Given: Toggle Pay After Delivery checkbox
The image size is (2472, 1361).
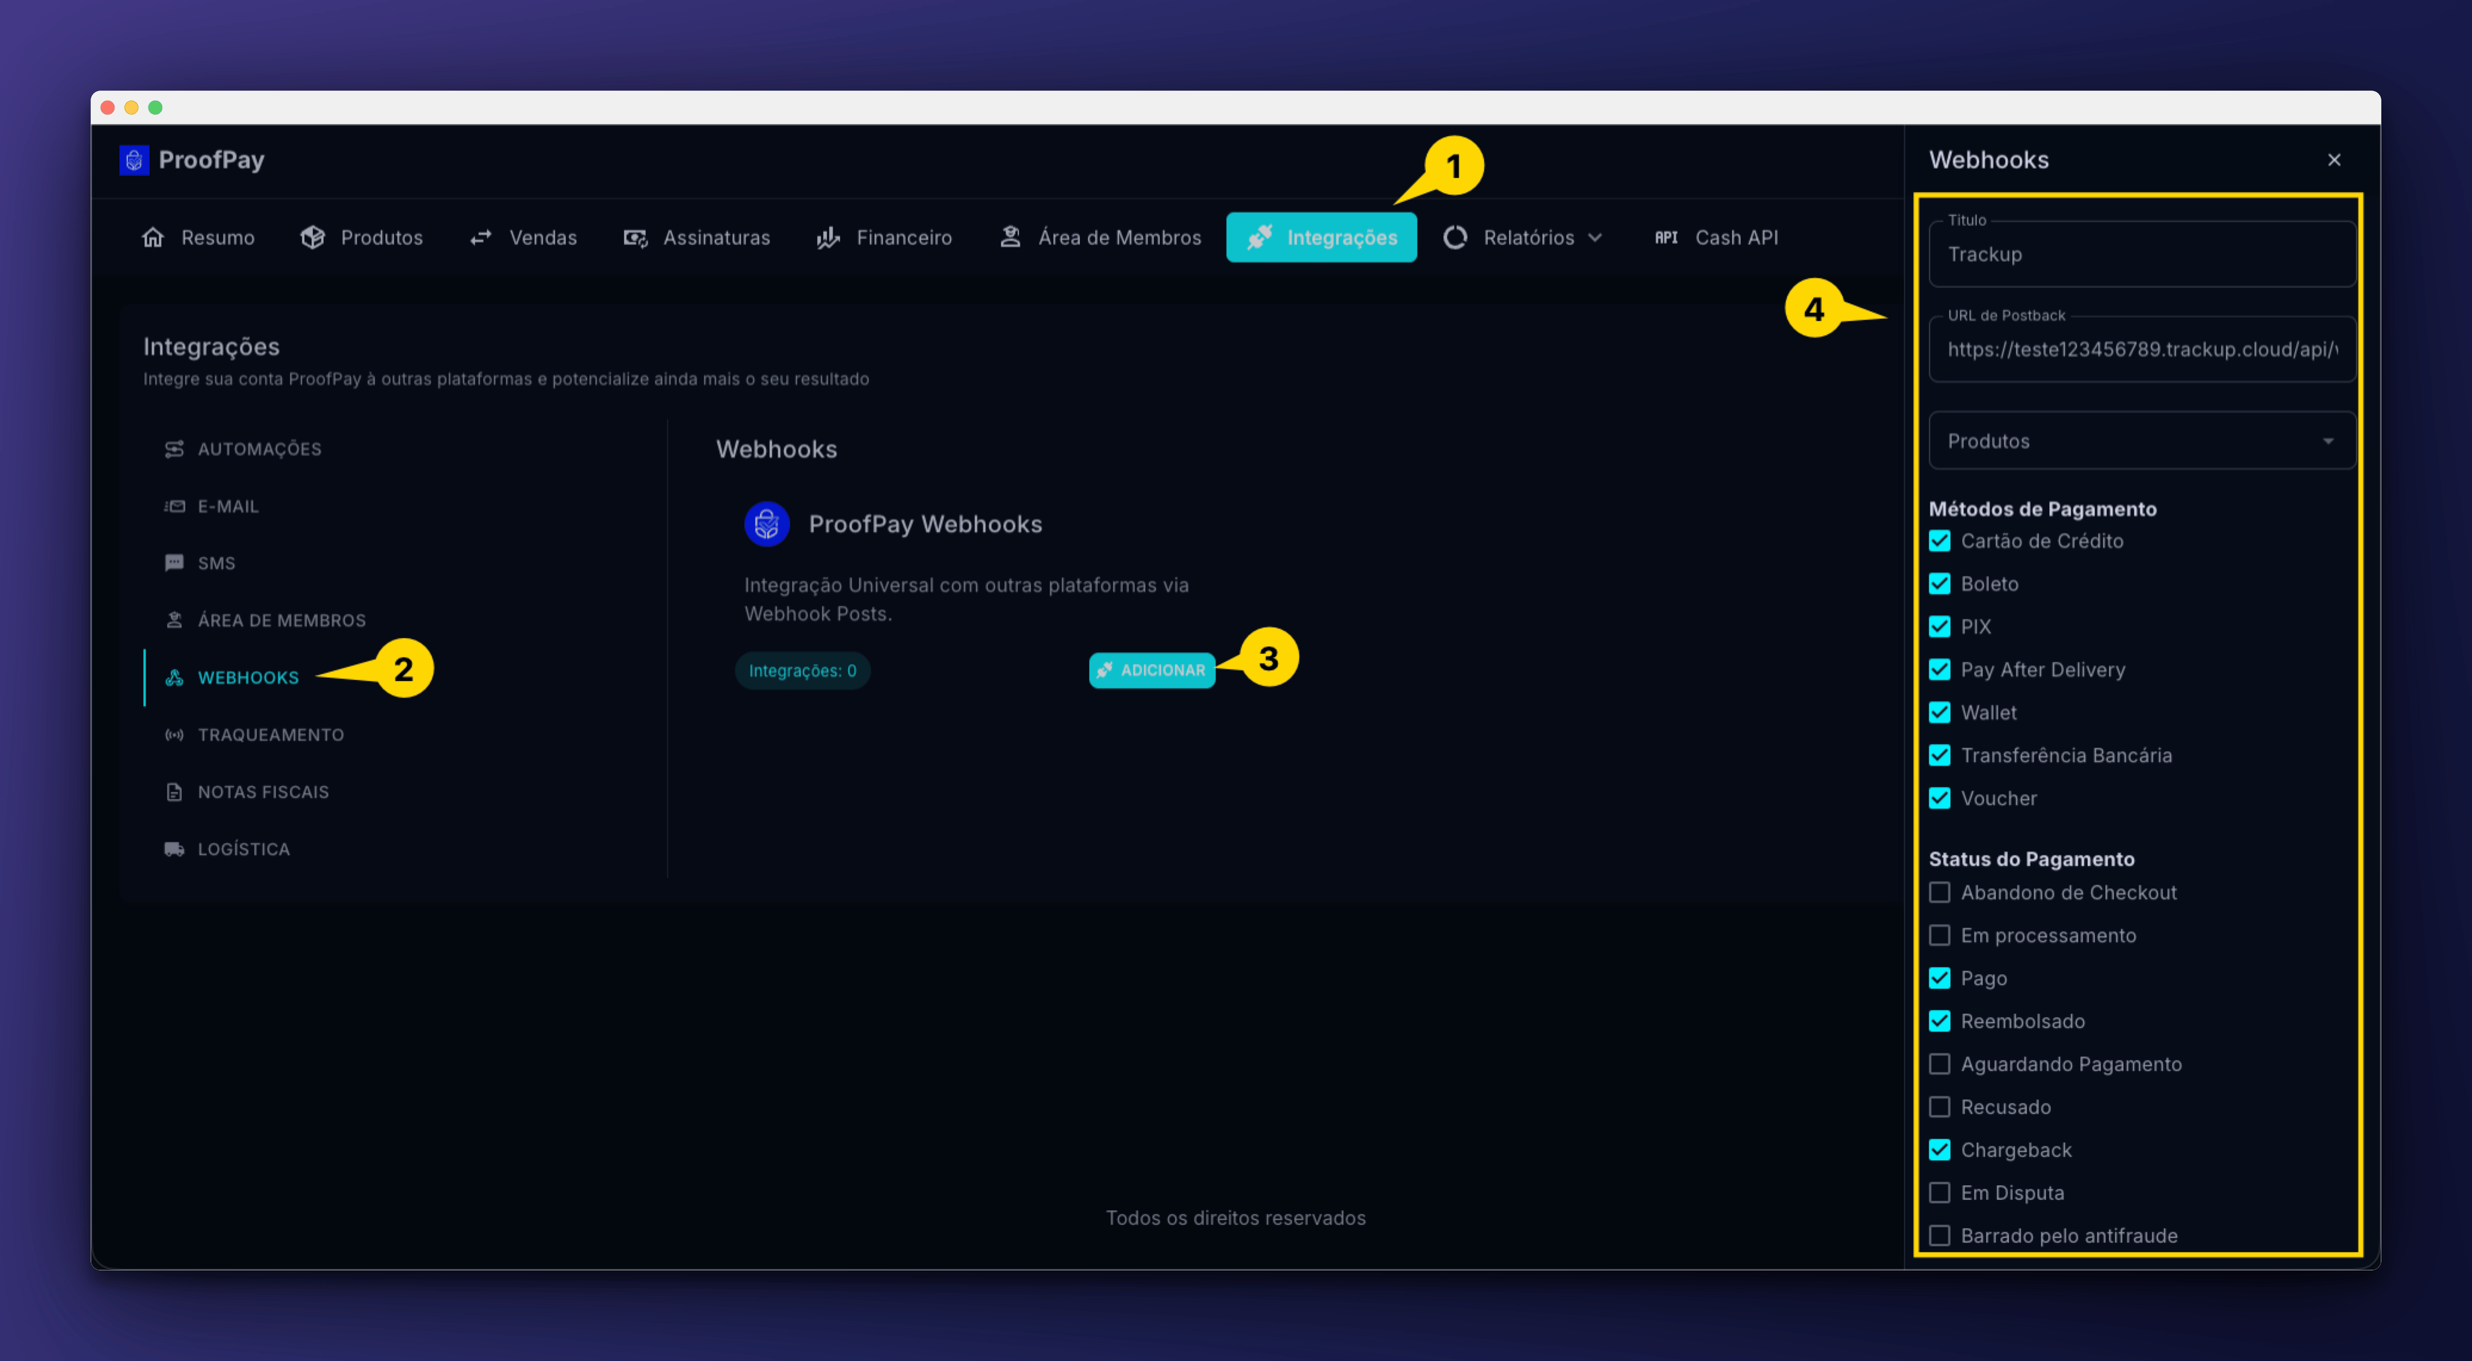Looking at the screenshot, I should (x=1939, y=669).
